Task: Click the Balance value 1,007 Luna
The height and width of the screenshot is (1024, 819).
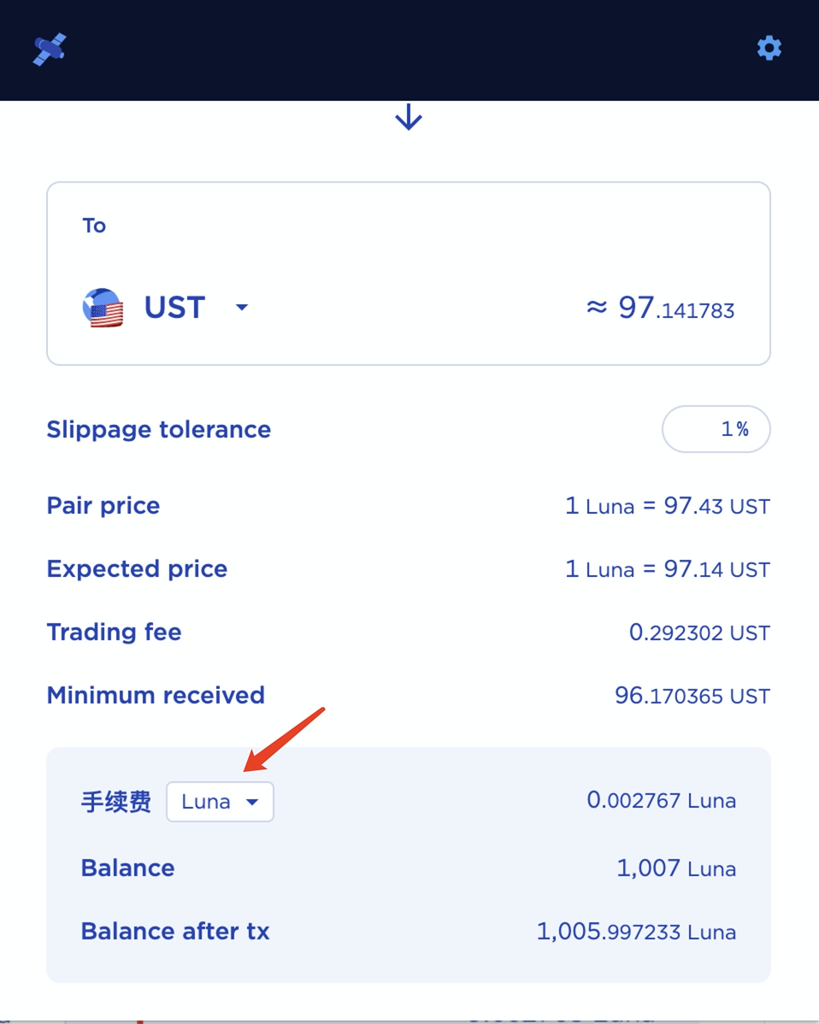Action: pos(675,868)
